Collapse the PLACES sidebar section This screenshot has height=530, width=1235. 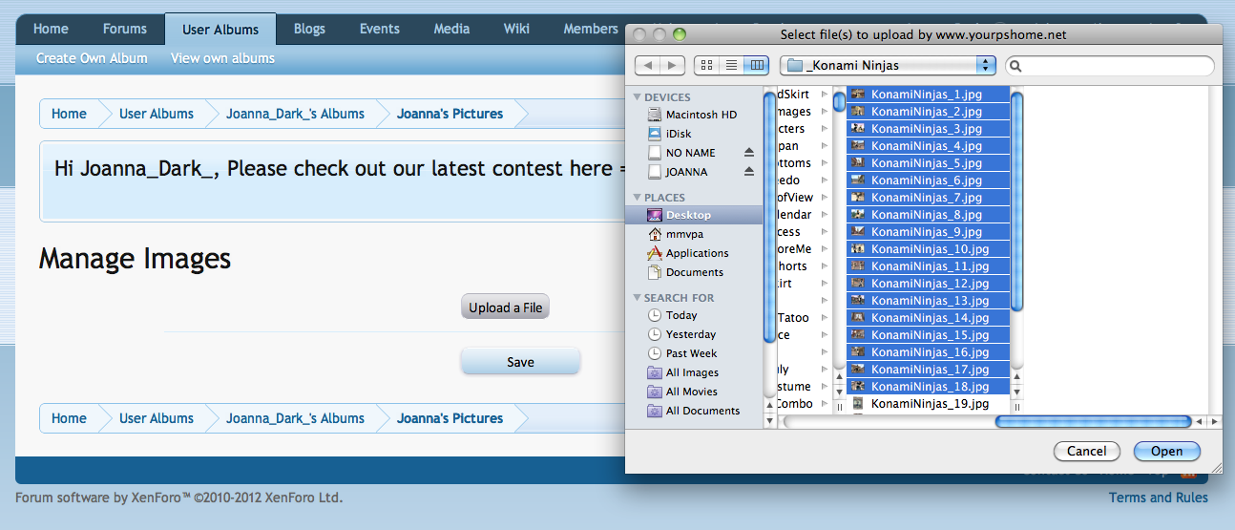click(x=636, y=198)
